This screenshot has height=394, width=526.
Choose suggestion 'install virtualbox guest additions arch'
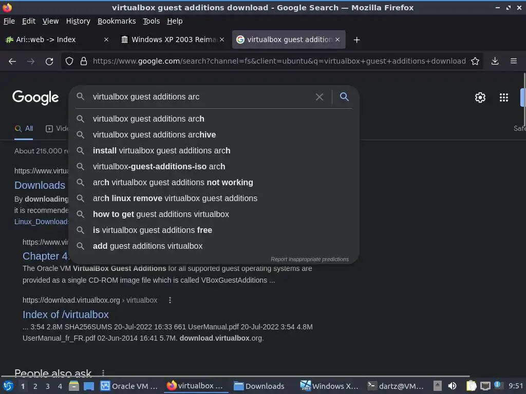pyautogui.click(x=214, y=151)
